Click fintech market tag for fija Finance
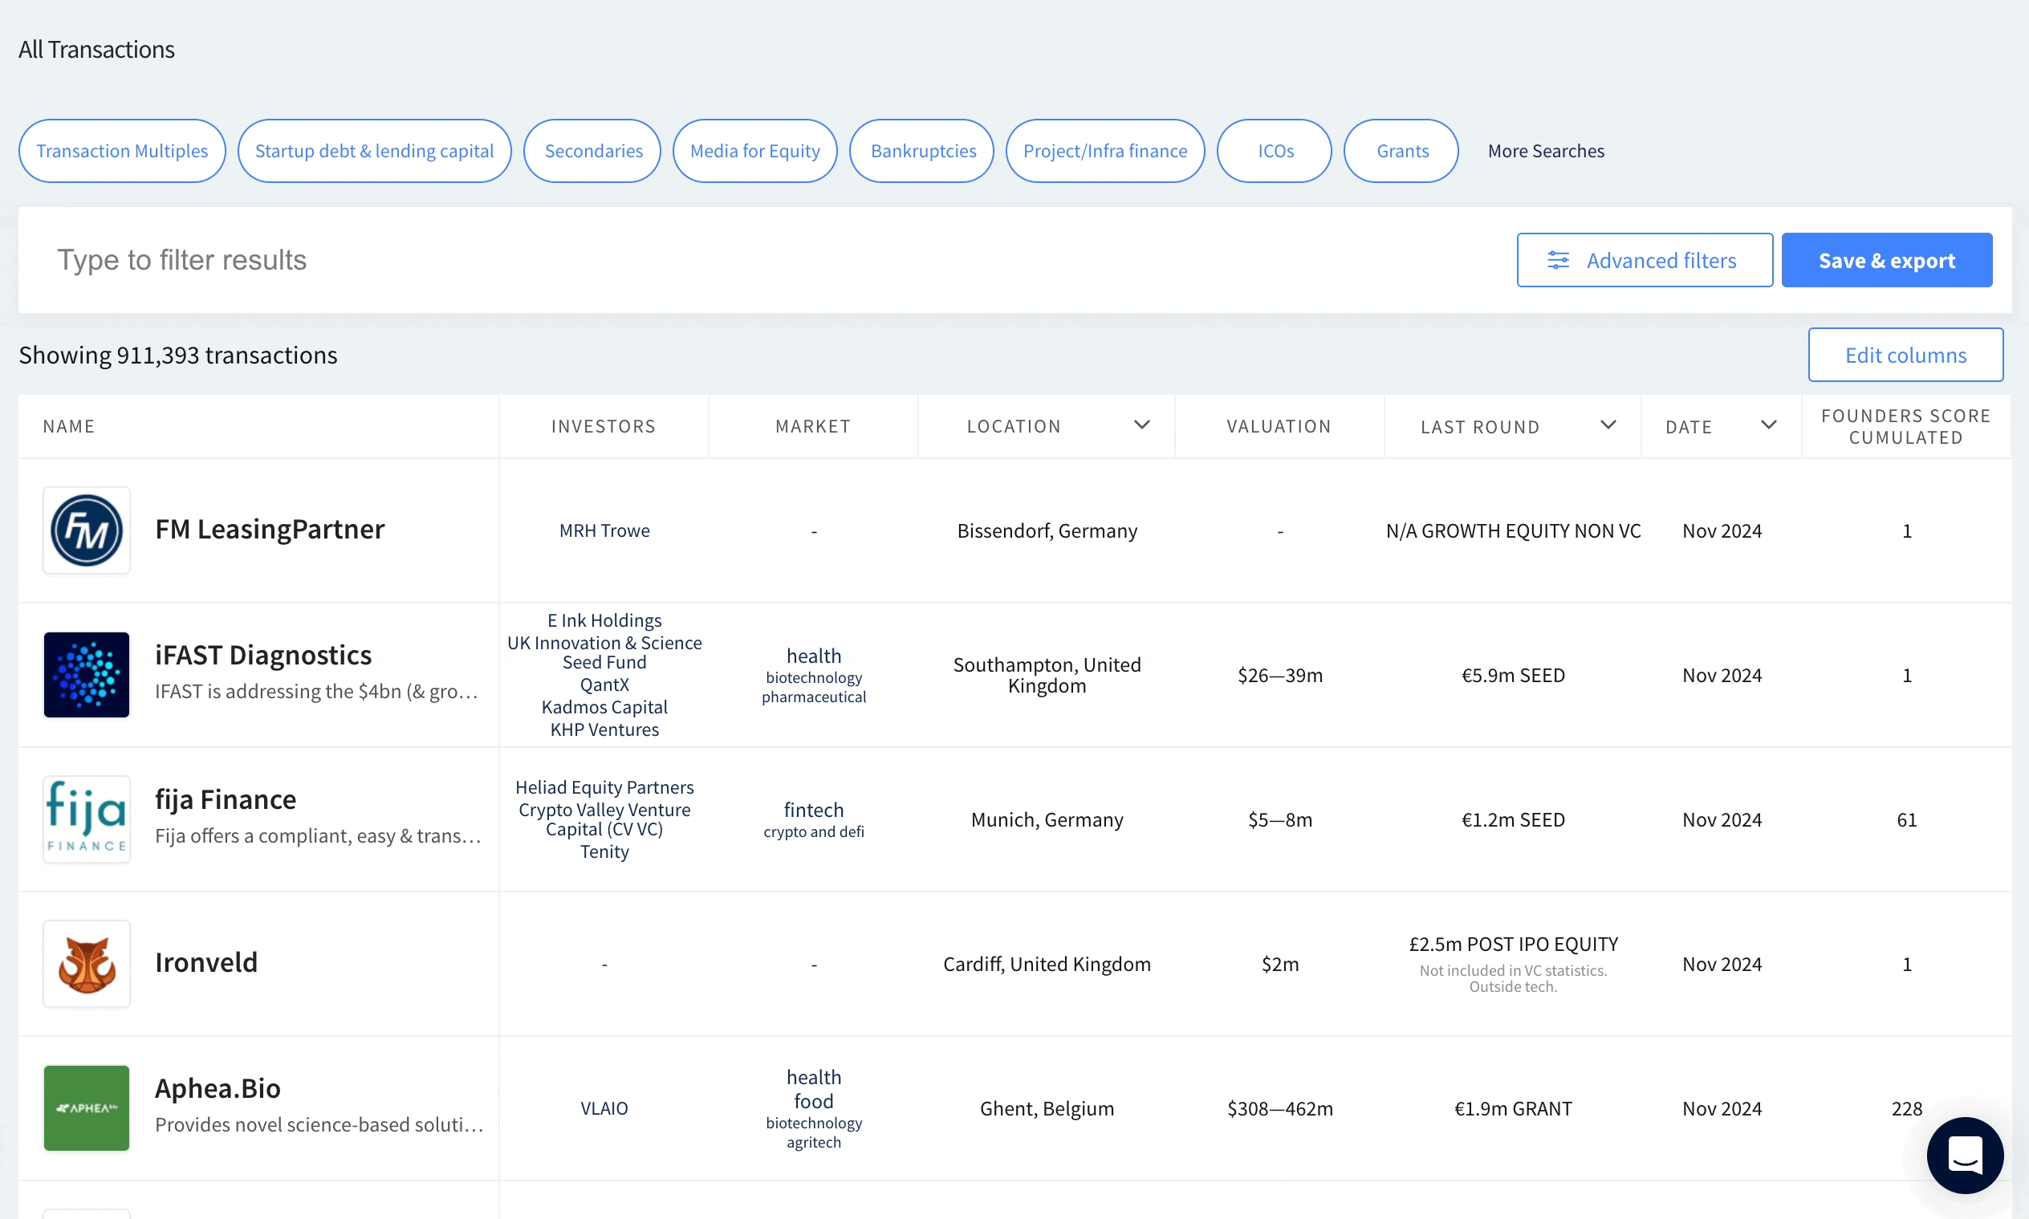 pos(814,810)
